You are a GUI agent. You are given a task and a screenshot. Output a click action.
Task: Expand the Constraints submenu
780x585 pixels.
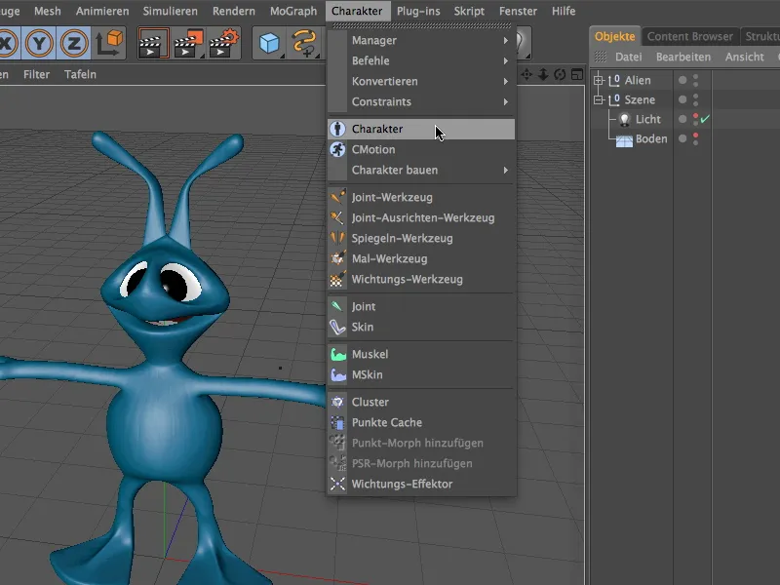coord(421,102)
